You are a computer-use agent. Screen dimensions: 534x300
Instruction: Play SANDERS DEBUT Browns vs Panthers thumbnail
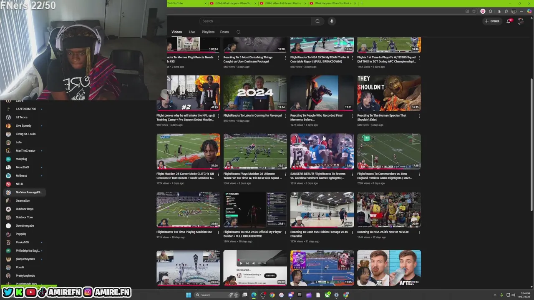click(322, 151)
